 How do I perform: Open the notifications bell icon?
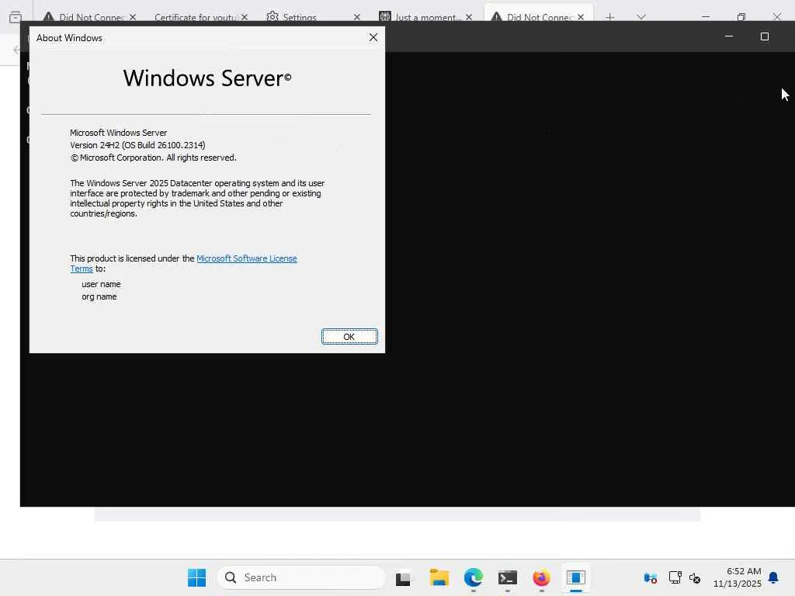(x=773, y=577)
